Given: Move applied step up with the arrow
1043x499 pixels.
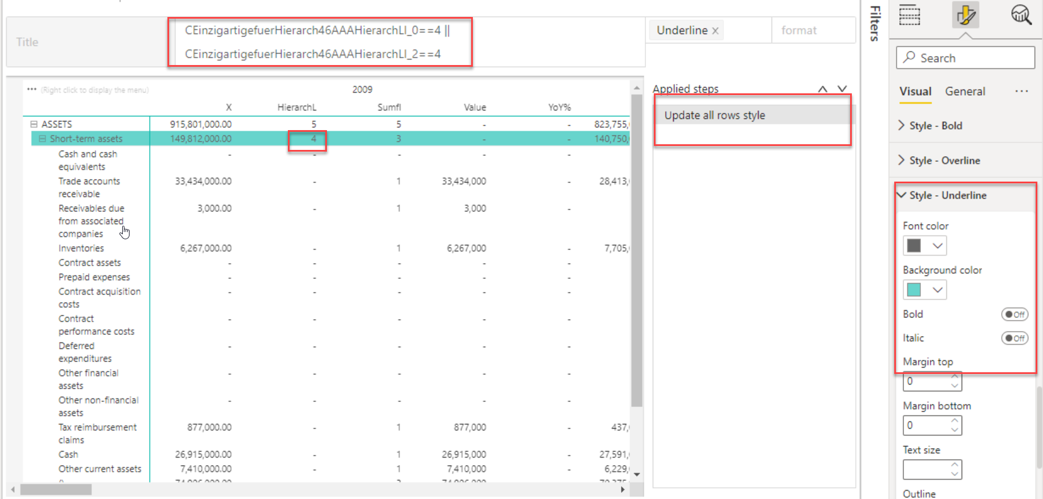Looking at the screenshot, I should 823,89.
